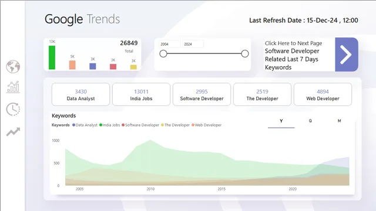The height and width of the screenshot is (211, 376).
Task: Open the bar chart page icon
Action: tap(13, 87)
